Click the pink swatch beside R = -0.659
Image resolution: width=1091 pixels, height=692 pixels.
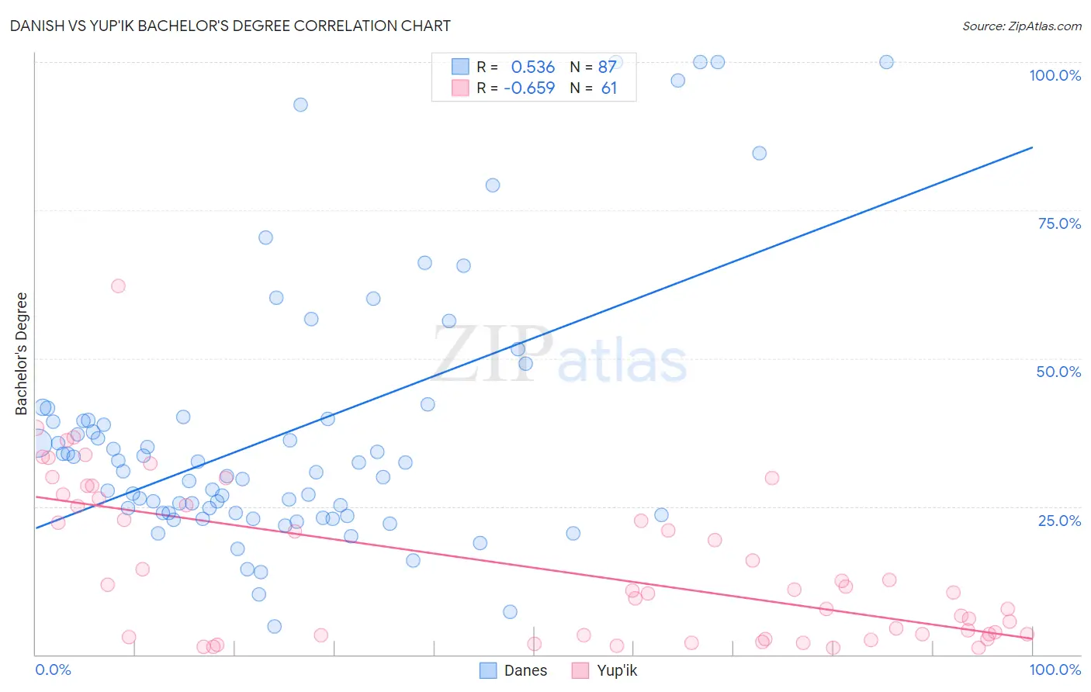point(460,88)
